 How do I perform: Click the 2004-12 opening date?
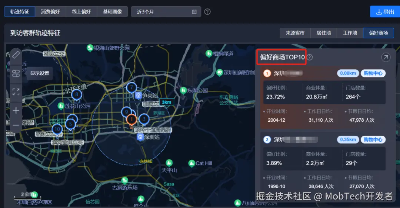277,120
